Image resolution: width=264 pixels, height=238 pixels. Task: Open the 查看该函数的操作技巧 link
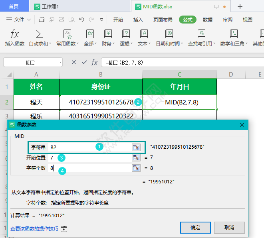(34, 228)
